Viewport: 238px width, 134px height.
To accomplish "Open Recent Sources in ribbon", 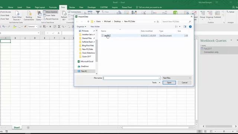I will (x=51, y=19).
